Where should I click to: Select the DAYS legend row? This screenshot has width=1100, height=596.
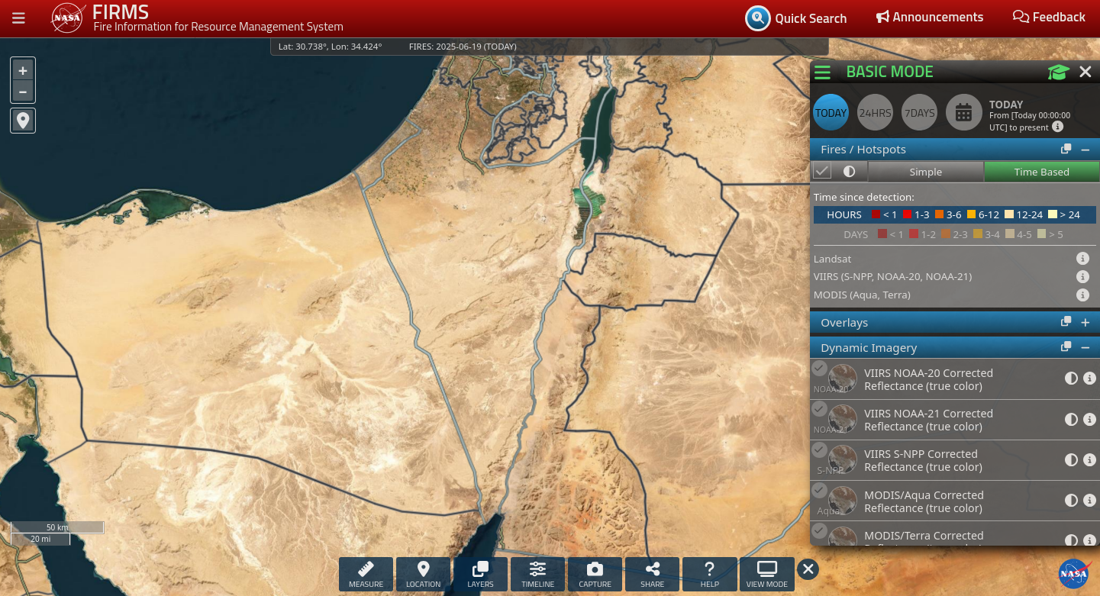[x=954, y=234]
